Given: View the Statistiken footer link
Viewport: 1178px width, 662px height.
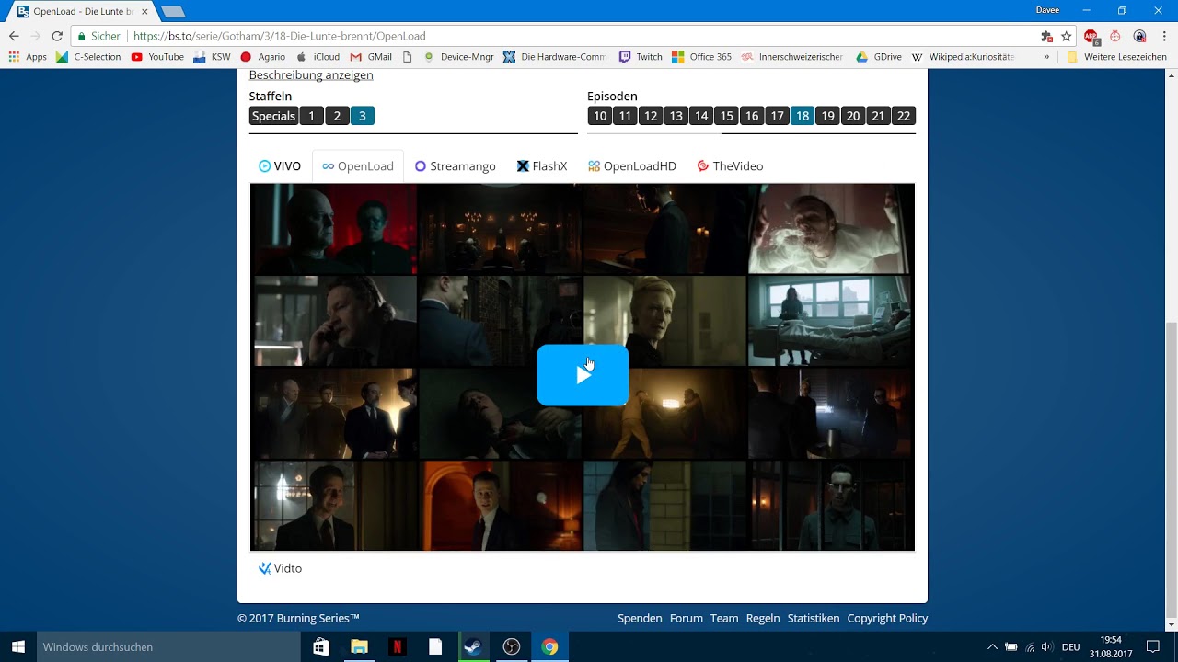Looking at the screenshot, I should click(814, 619).
